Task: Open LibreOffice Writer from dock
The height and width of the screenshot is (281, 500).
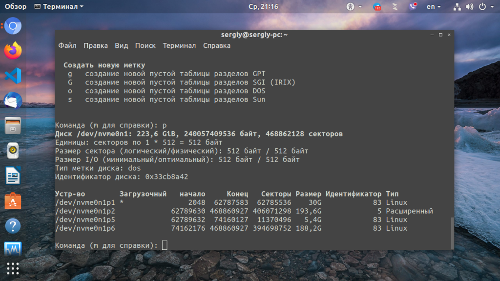Action: [13, 175]
